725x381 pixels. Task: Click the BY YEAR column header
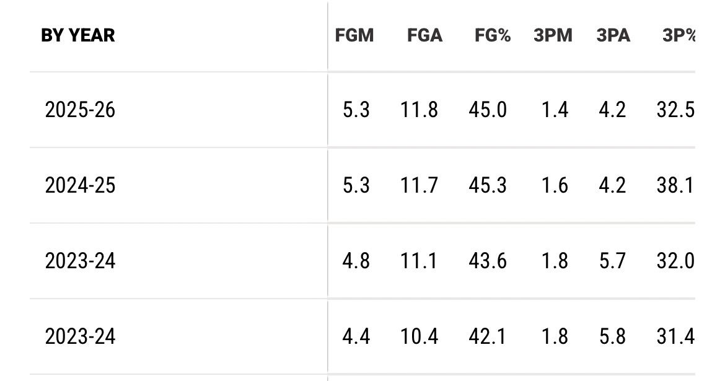[x=77, y=35]
